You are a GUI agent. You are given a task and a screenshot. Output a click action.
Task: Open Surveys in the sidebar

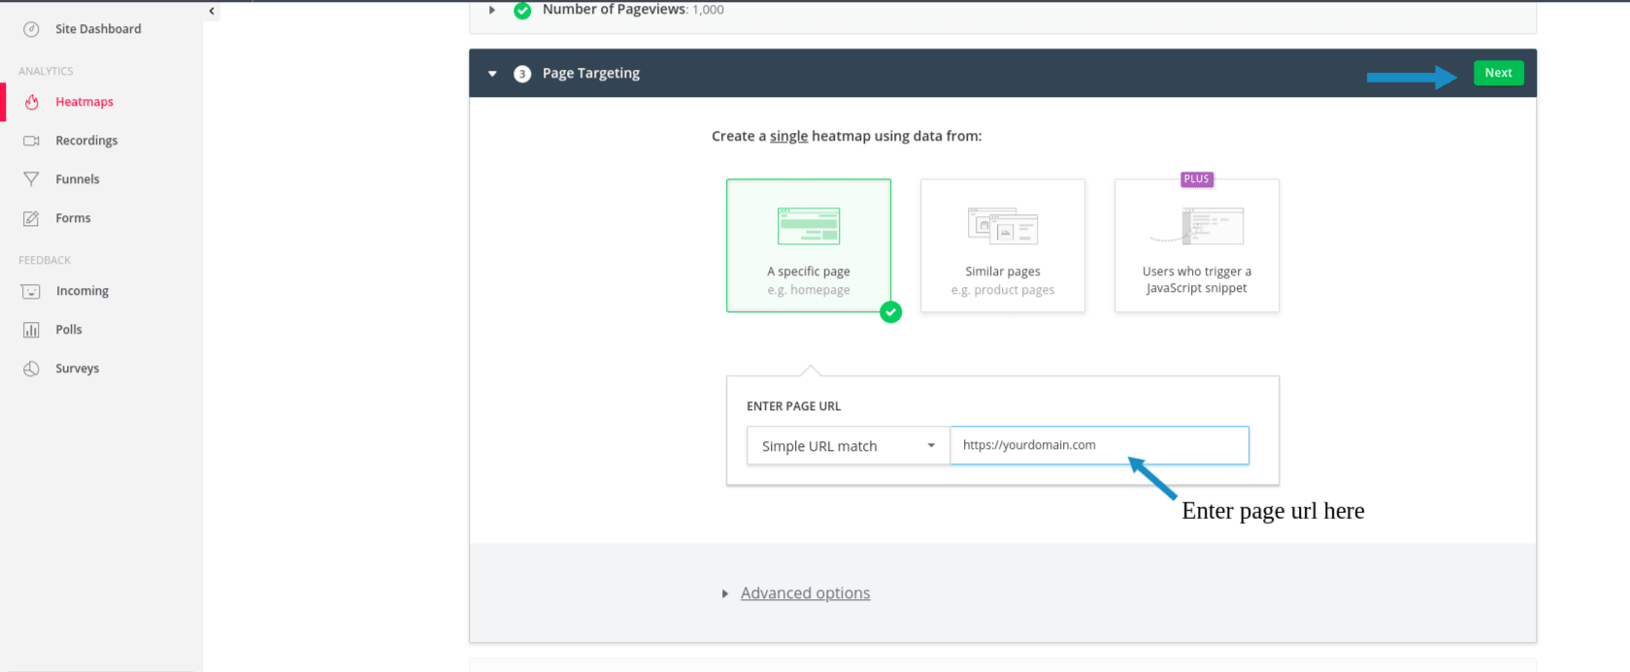(x=78, y=368)
